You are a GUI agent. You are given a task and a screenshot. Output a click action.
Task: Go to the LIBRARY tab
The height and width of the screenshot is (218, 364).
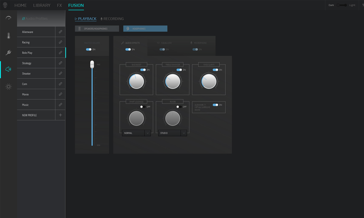point(42,5)
